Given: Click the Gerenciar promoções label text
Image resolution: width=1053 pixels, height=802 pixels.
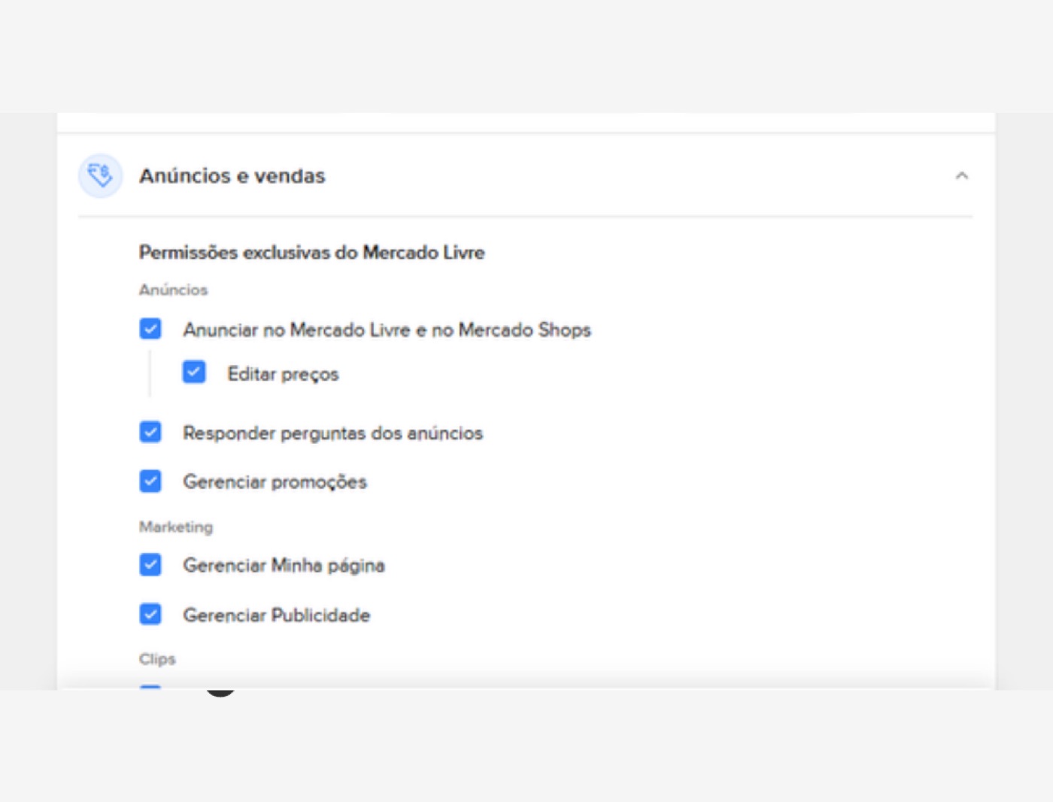Looking at the screenshot, I should [275, 482].
